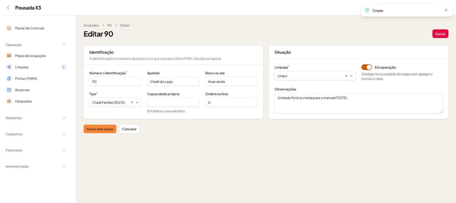This screenshot has width=456, height=203.
Task: Toggle the Em operação switch
Action: 366,67
